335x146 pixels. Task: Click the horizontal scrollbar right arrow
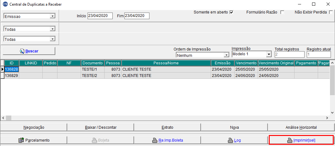(327, 118)
